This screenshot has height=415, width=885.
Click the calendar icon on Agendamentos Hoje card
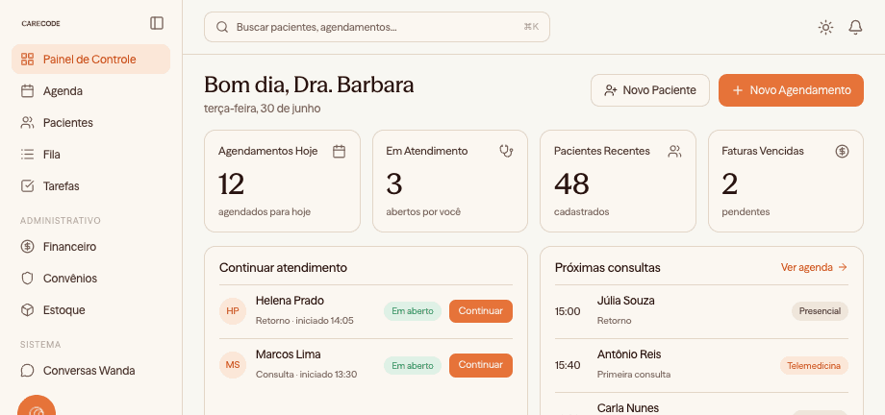pos(339,151)
